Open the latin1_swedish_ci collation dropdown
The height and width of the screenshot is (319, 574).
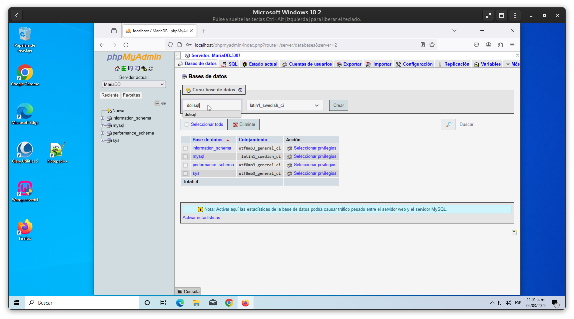(285, 106)
